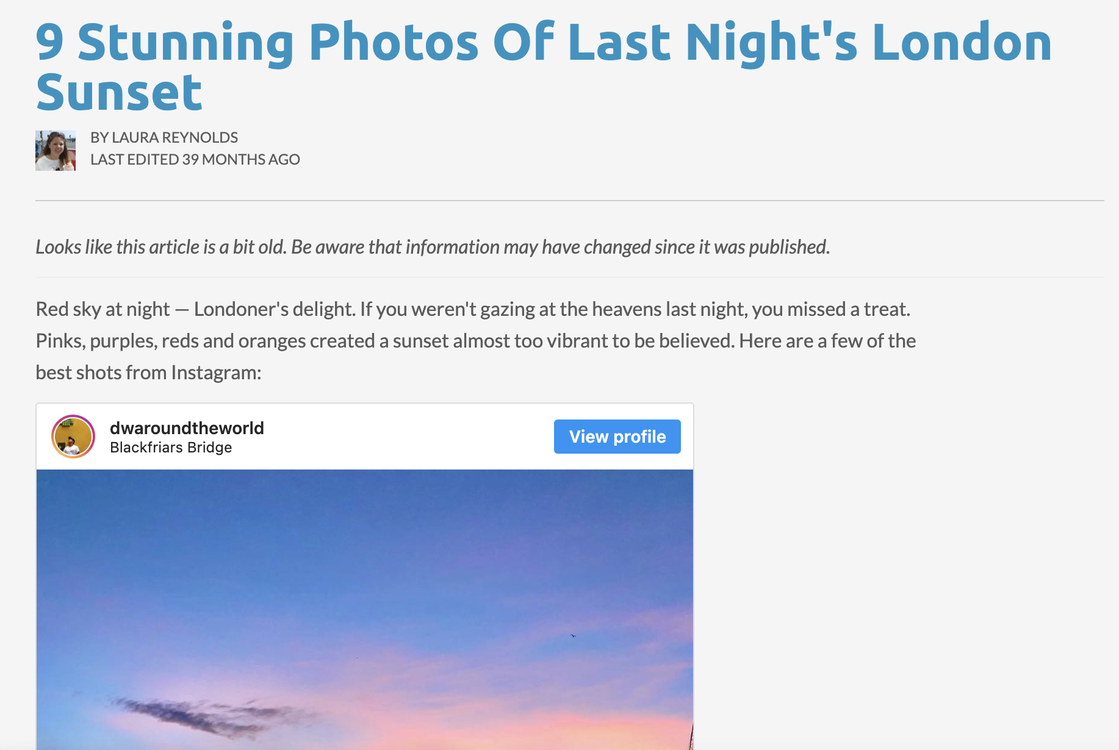Click the small bird in the sunset photo
The width and height of the screenshot is (1119, 750).
click(573, 635)
